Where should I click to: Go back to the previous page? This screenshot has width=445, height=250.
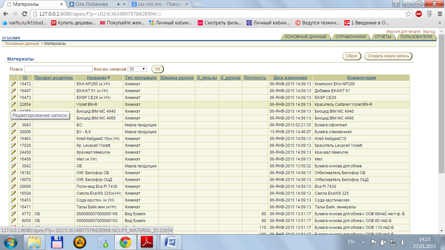click(x=6, y=14)
